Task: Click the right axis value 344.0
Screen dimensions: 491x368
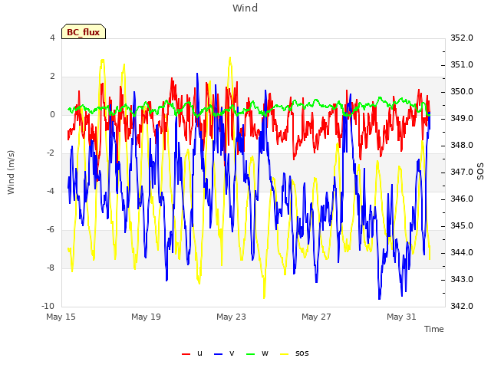Action: click(x=462, y=252)
